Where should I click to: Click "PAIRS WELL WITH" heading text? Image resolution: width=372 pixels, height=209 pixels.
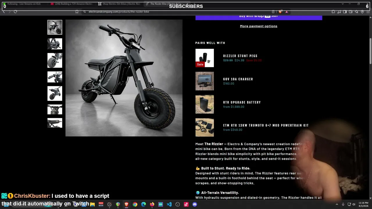(210, 43)
